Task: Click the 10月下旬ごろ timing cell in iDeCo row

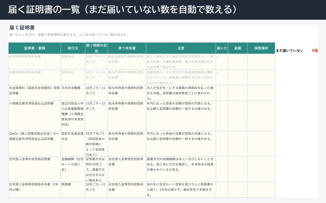Action: [96, 144]
